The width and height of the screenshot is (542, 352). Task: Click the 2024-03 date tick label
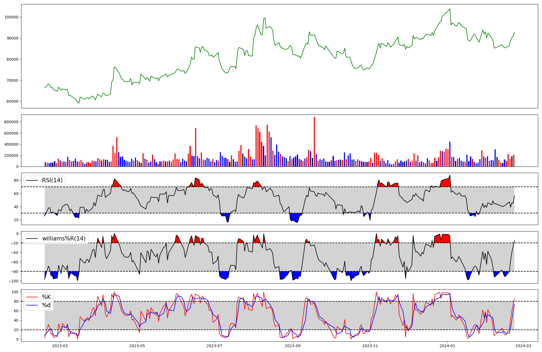click(x=523, y=346)
